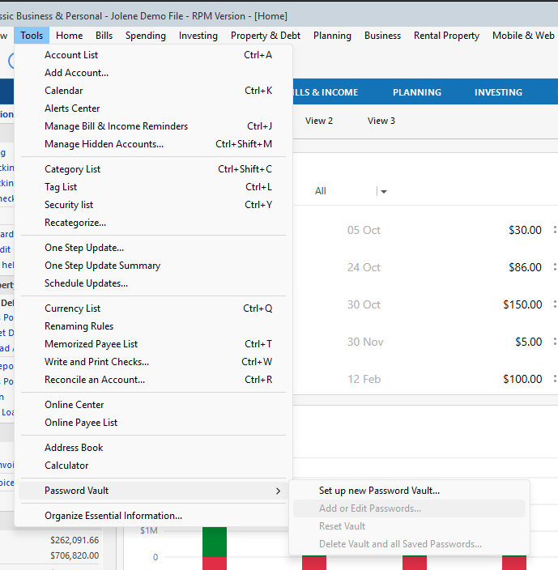The height and width of the screenshot is (570, 558).
Task: Open Online Center
Action: 153,405
